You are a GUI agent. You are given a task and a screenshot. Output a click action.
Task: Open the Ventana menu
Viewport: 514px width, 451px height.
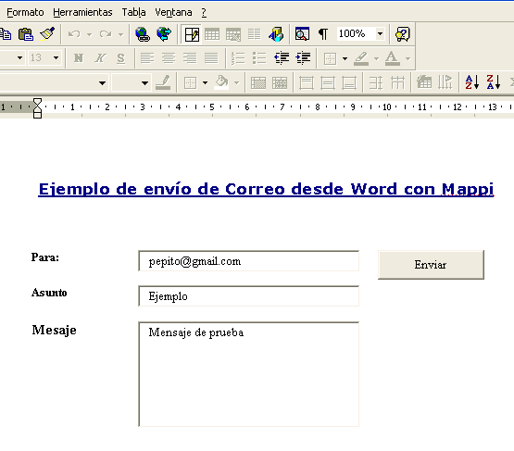click(x=173, y=12)
